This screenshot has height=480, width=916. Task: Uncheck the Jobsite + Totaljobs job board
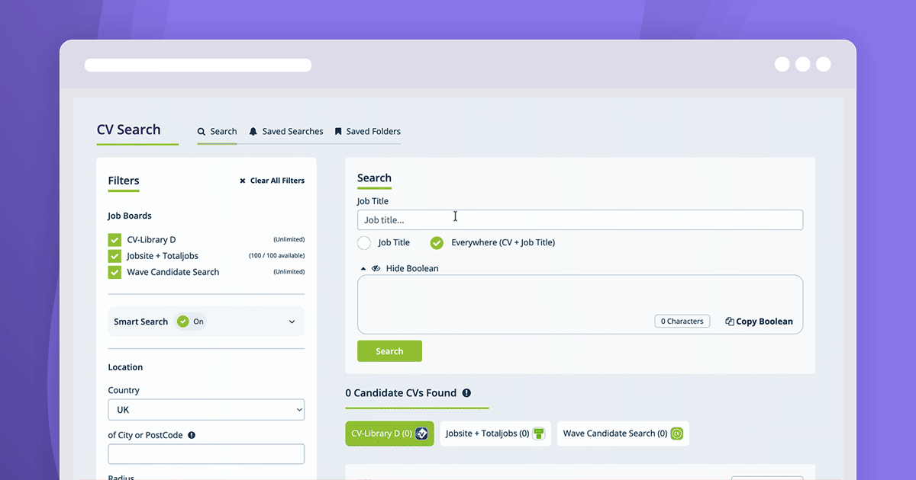[x=114, y=256]
